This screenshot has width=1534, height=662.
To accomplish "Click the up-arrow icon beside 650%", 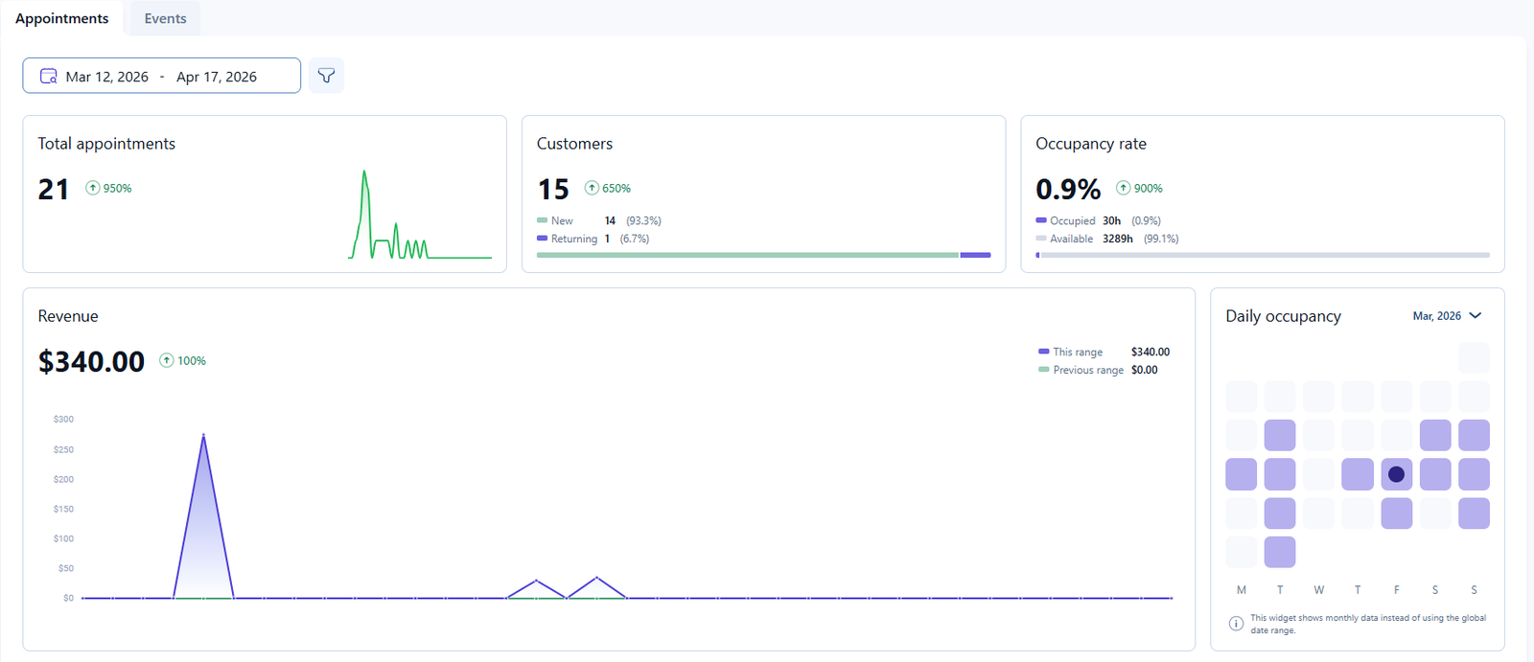I will coord(592,188).
